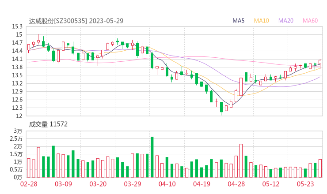Click the 成交量 11572 volume label
Image resolution: width=327 pixels, height=194 pixels.
click(x=48, y=124)
